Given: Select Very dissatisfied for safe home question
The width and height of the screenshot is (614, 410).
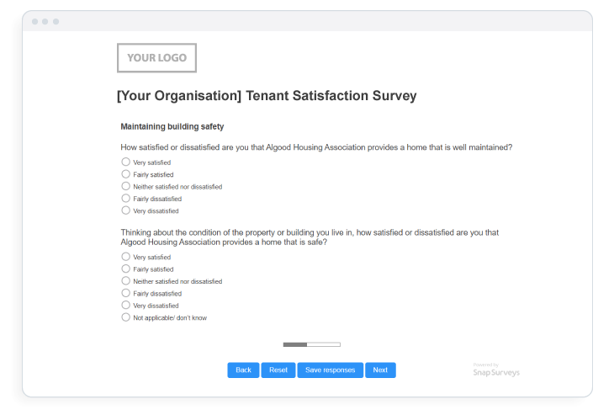Looking at the screenshot, I should click(x=125, y=305).
